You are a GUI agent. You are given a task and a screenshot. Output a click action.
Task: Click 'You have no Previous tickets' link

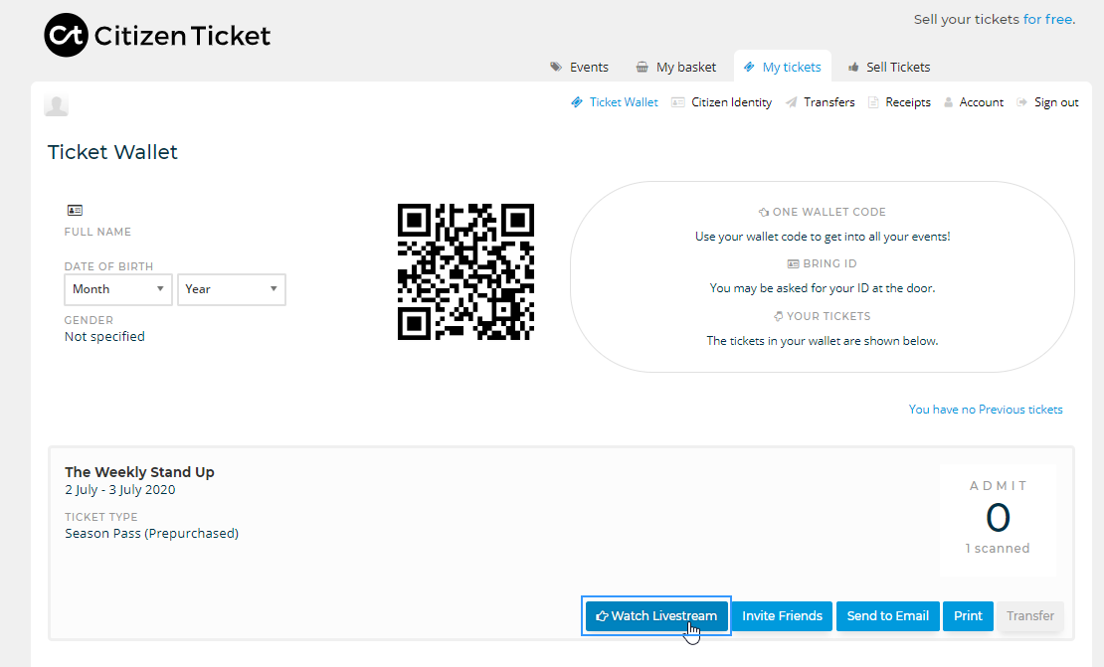click(986, 410)
